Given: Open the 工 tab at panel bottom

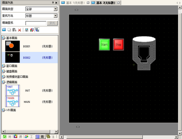Looking at the screenshot, I should (29, 136).
